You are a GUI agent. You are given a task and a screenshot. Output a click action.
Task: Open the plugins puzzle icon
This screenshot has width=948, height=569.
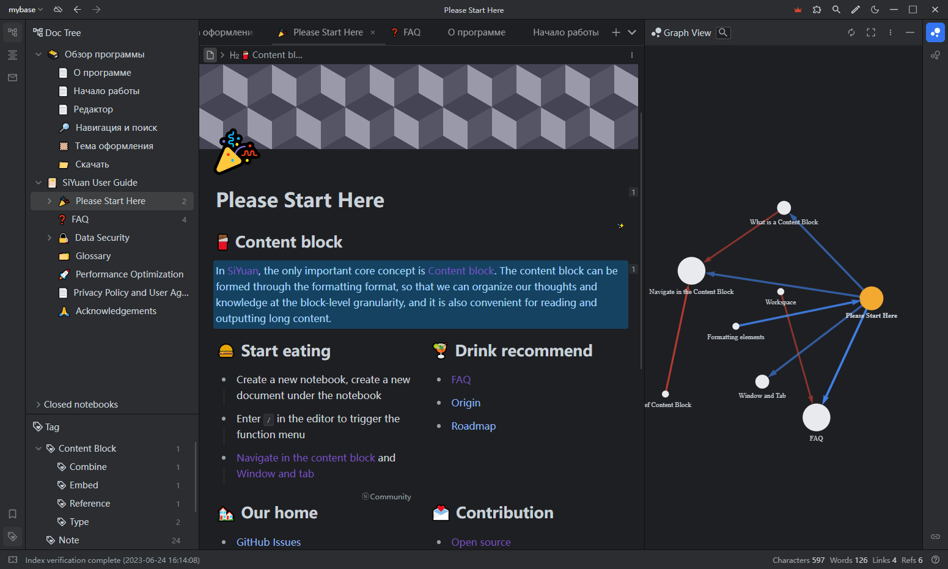click(x=817, y=10)
